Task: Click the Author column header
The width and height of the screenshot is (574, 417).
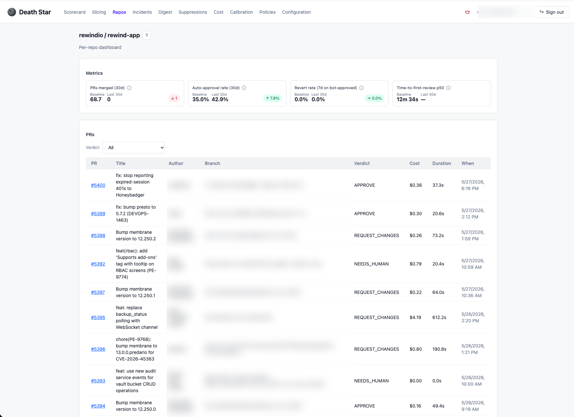Action: click(x=176, y=163)
